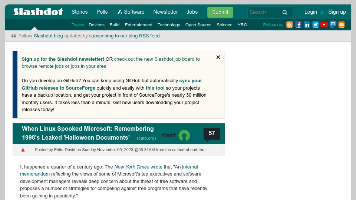
Task: Click the green Submit button
Action: (220, 12)
